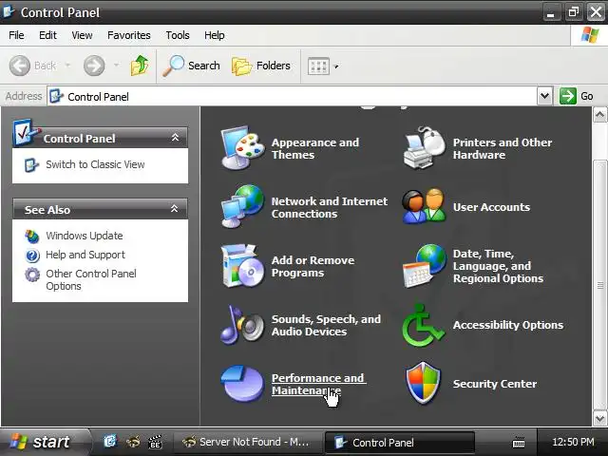The image size is (608, 456).
Task: Open the Help and Support link
Action: [85, 255]
